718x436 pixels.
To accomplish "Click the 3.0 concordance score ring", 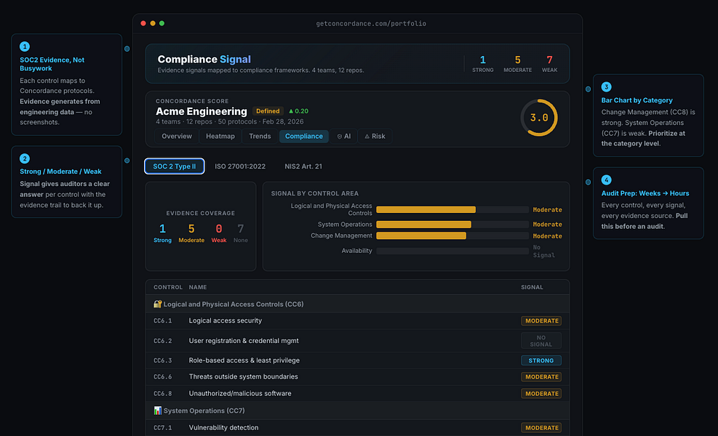I will 539,118.
